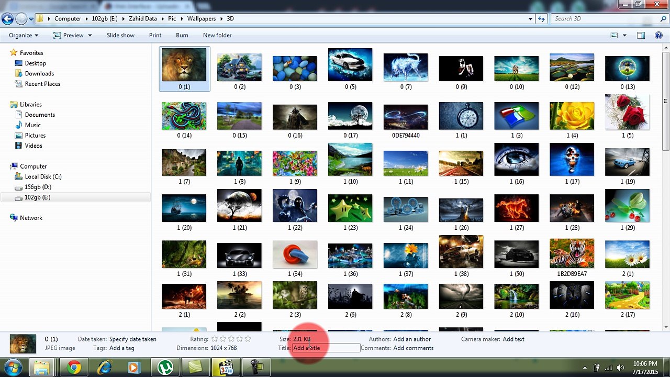Image resolution: width=670 pixels, height=377 pixels.
Task: Click Add comments in details pane
Action: [414, 348]
